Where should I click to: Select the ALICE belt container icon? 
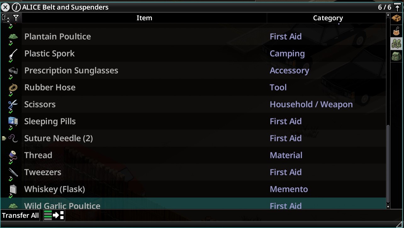pyautogui.click(x=396, y=44)
